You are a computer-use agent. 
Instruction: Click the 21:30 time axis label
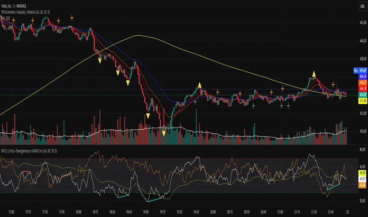pyautogui.click(x=314, y=212)
